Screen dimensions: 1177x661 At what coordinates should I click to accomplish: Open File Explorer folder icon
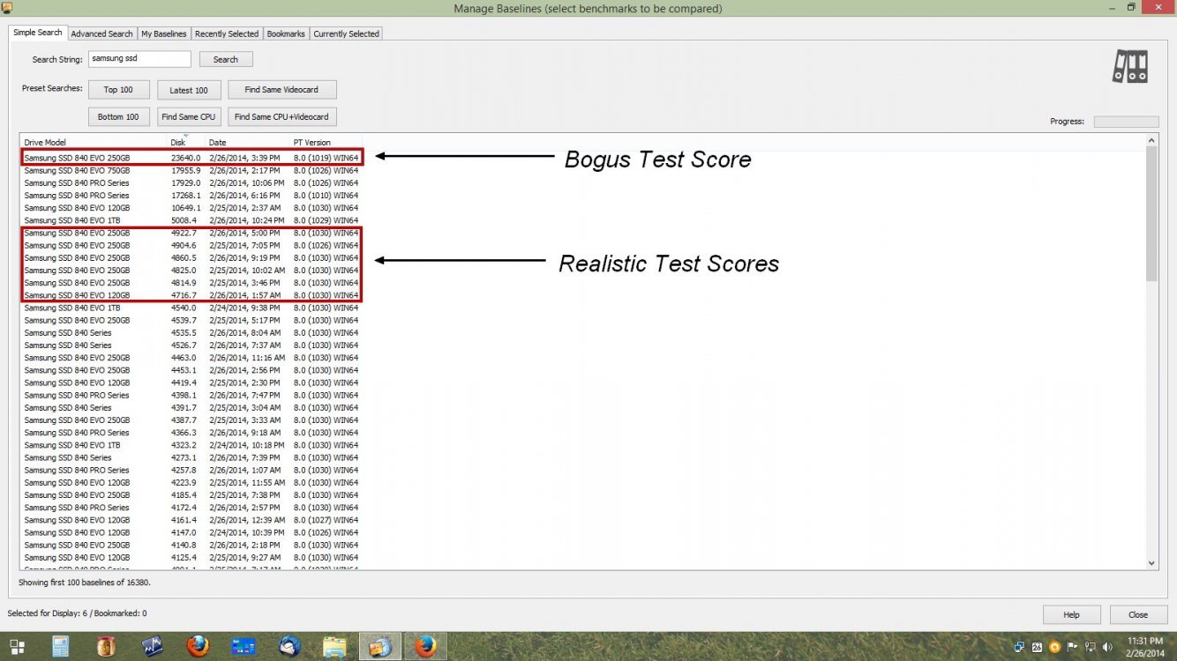click(x=334, y=646)
